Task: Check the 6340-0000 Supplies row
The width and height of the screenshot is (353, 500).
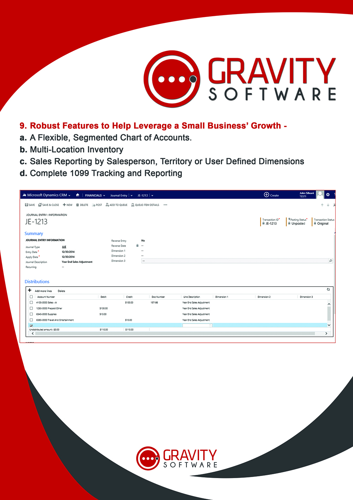Action: point(31,314)
